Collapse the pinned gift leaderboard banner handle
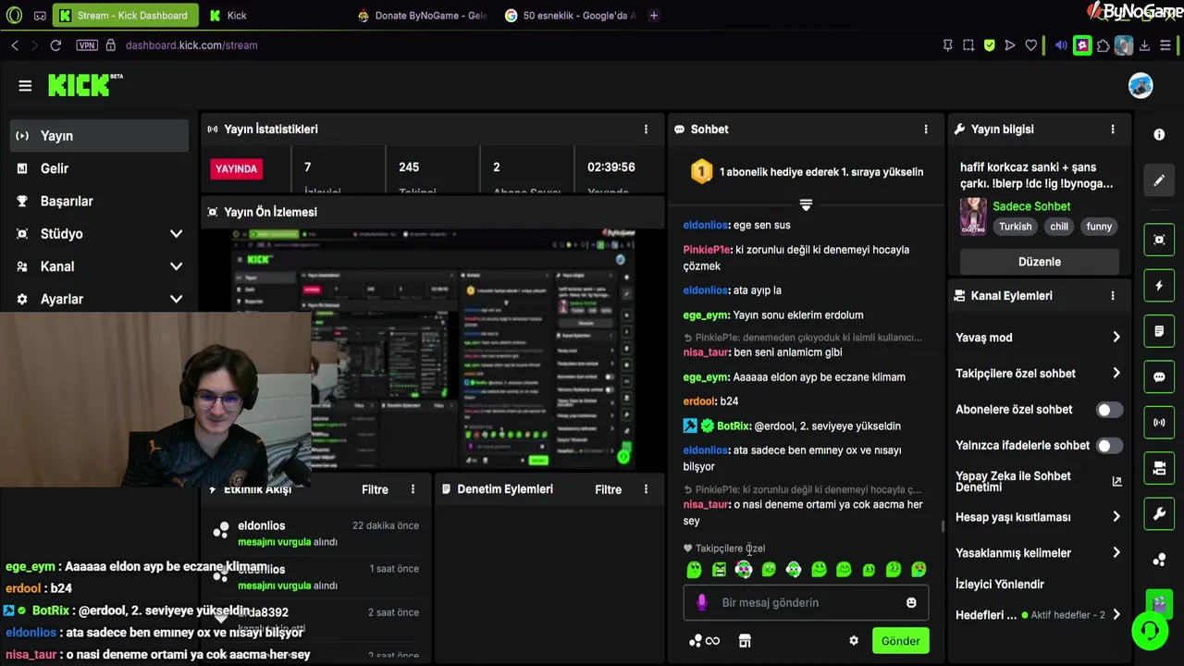The width and height of the screenshot is (1184, 666). tap(806, 204)
